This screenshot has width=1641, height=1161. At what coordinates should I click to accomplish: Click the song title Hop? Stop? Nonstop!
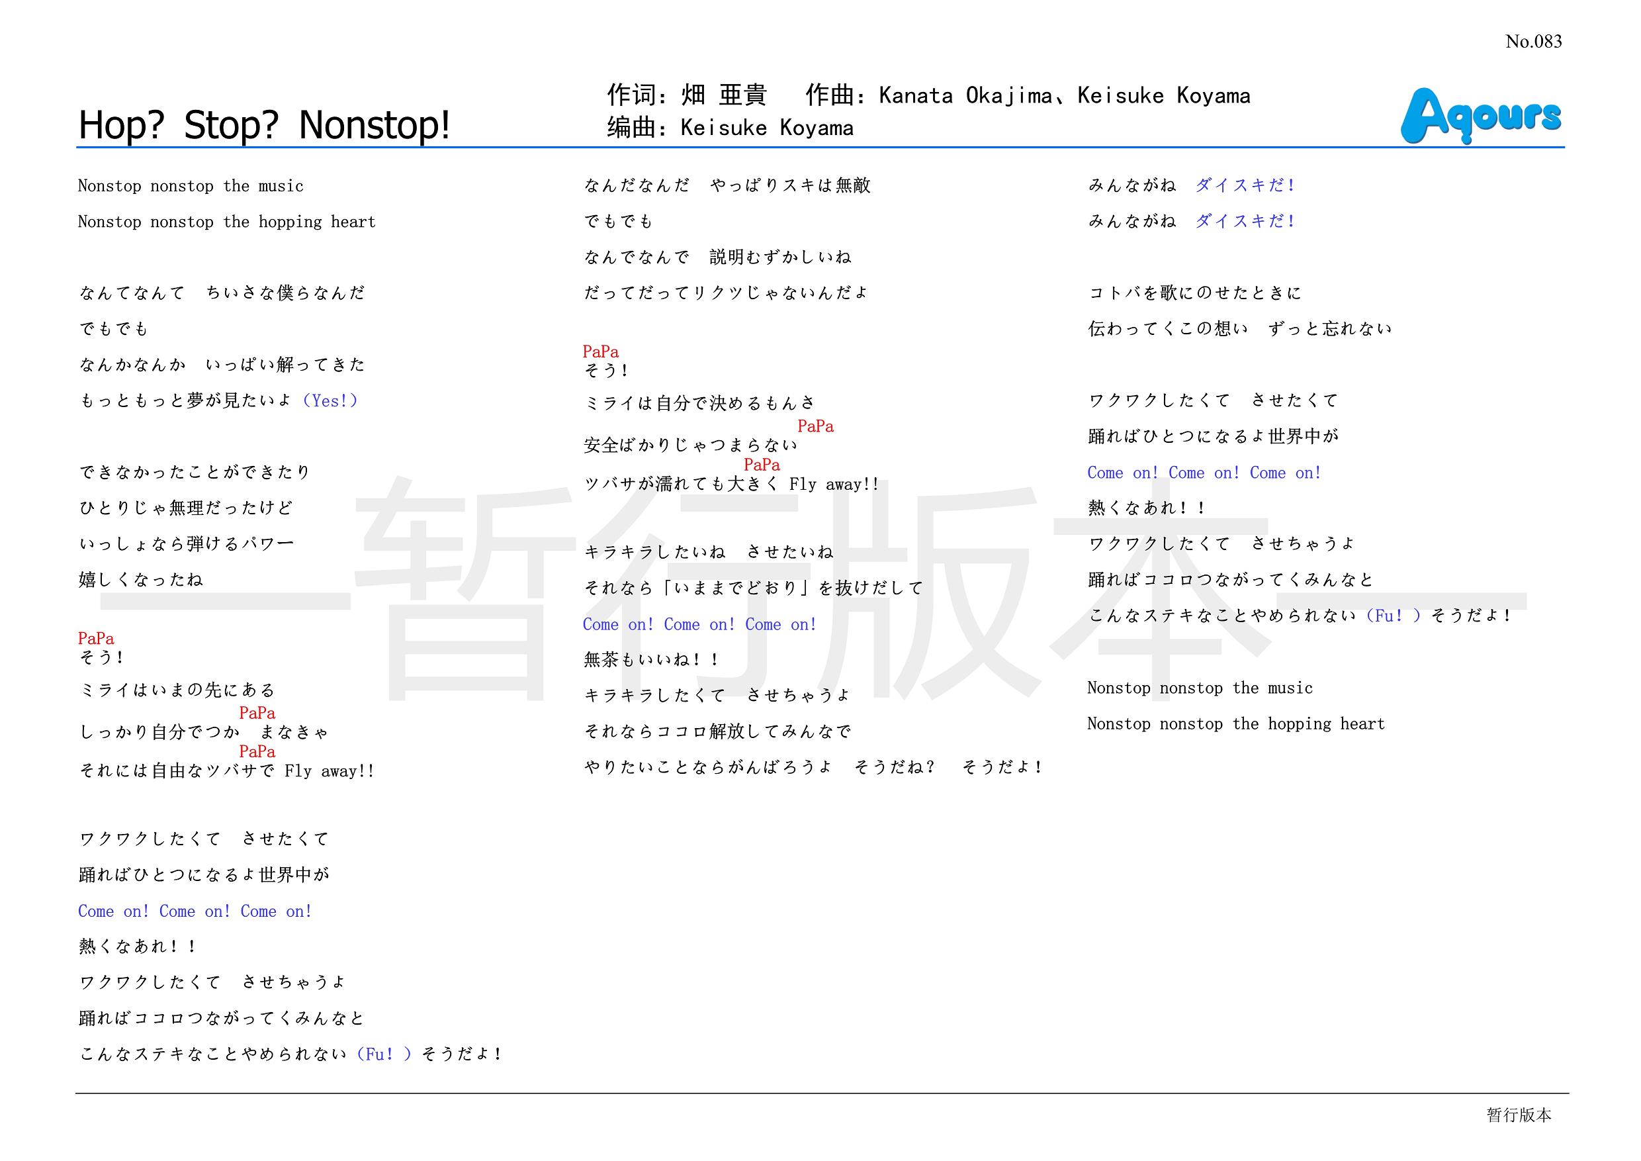[x=265, y=125]
